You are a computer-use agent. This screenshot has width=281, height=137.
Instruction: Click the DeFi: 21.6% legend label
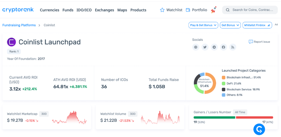[x=234, y=83]
